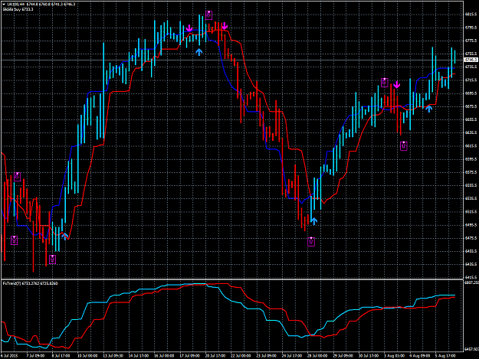Click the 6595.5 price axis label
The height and width of the screenshot is (359, 479).
tap(472, 159)
